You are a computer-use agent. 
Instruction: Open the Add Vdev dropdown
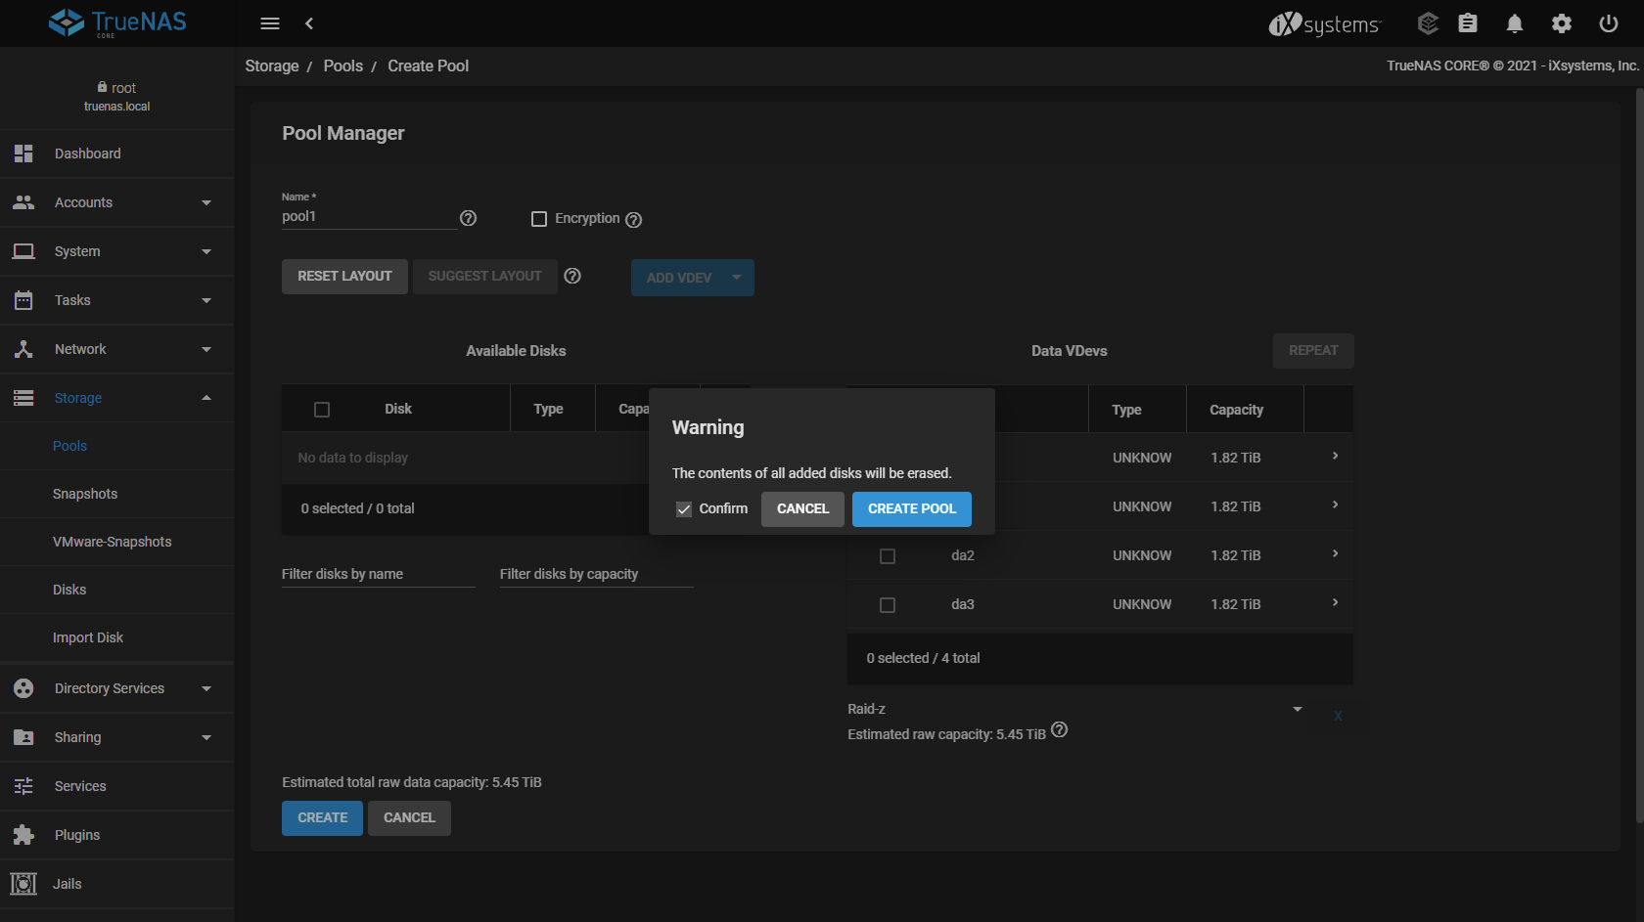point(693,278)
